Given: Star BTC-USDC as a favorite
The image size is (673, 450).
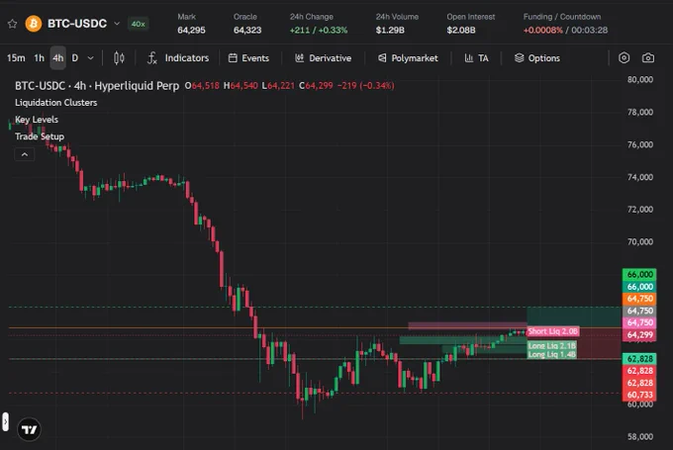Looking at the screenshot, I should point(13,24).
